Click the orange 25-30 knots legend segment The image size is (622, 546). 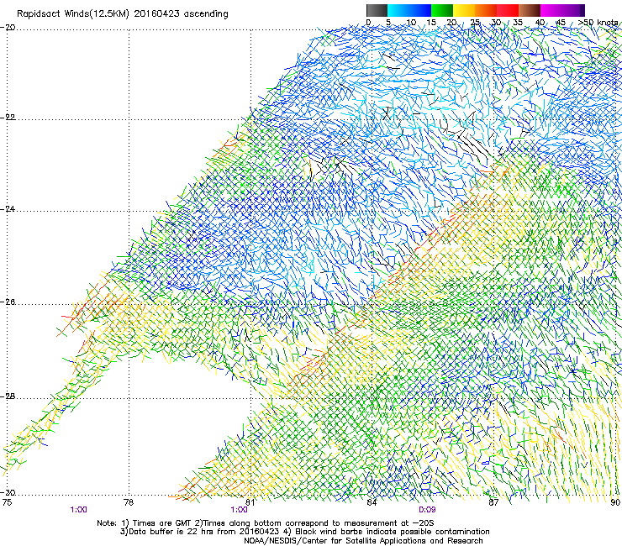(x=486, y=10)
